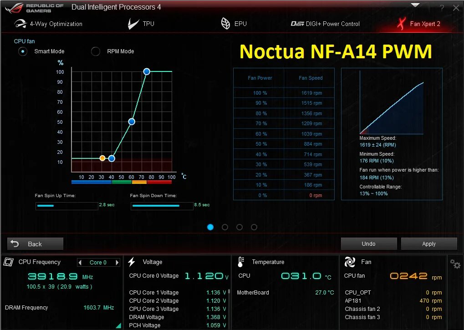Viewport: 464px width, 330px height.
Task: Click the Undo button
Action: 369,244
